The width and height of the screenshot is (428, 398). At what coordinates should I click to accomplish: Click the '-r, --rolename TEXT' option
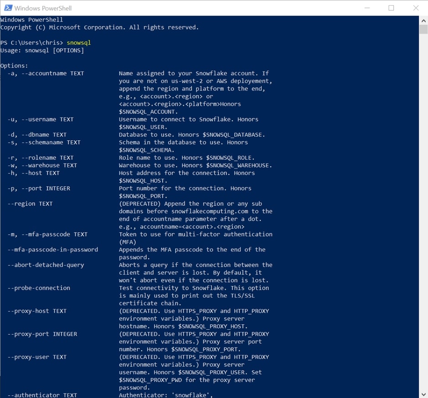coord(41,158)
